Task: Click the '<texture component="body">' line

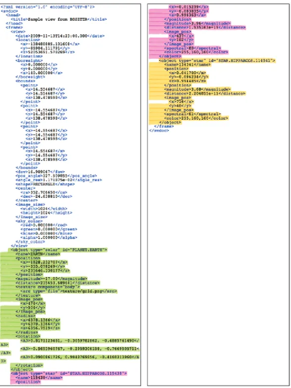Action: click(x=48, y=287)
